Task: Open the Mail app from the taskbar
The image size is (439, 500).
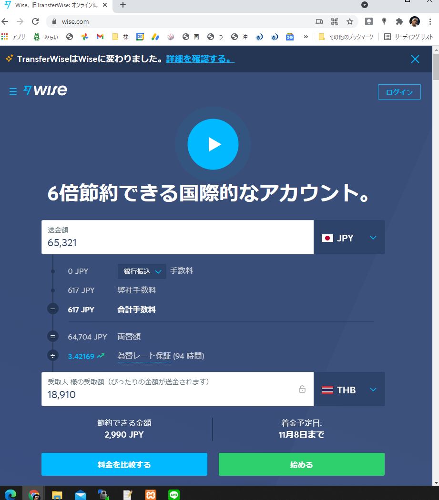Action: [81, 495]
